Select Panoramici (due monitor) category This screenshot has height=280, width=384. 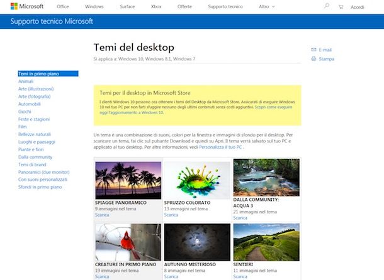tap(44, 172)
